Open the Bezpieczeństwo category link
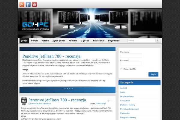 [x=127, y=96]
